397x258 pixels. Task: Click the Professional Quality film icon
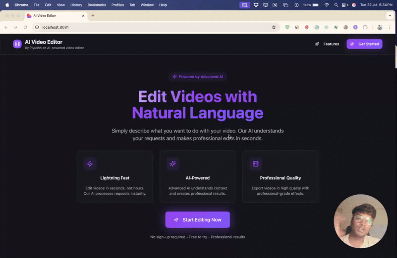(255, 164)
